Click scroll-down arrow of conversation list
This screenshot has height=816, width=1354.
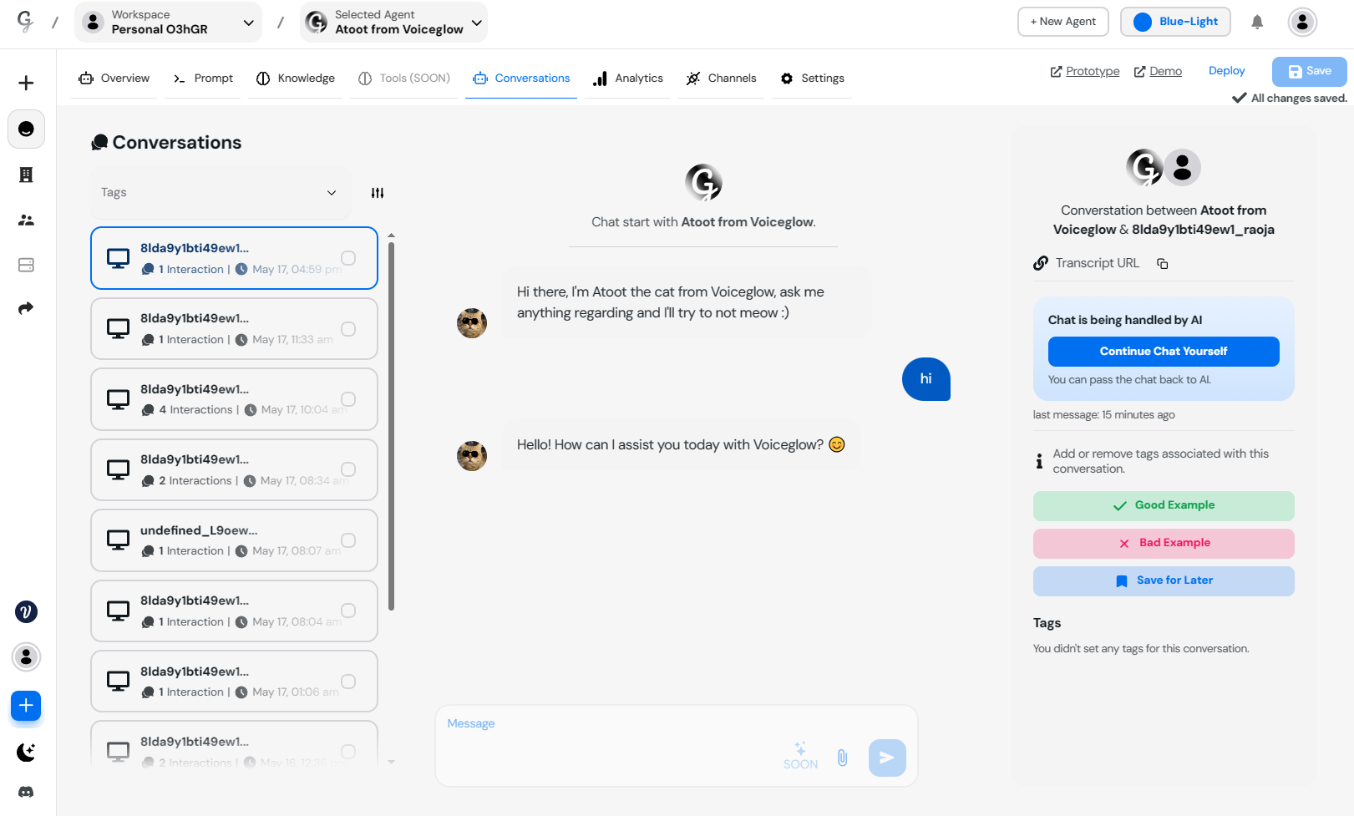391,762
